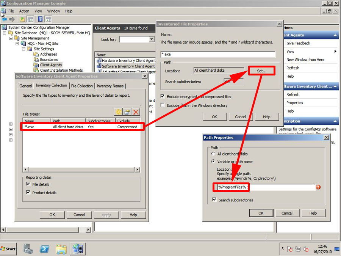Click the System Center Configuration Manager root icon
Image resolution: width=341 pixels, height=256 pixels.
(x=4, y=27)
